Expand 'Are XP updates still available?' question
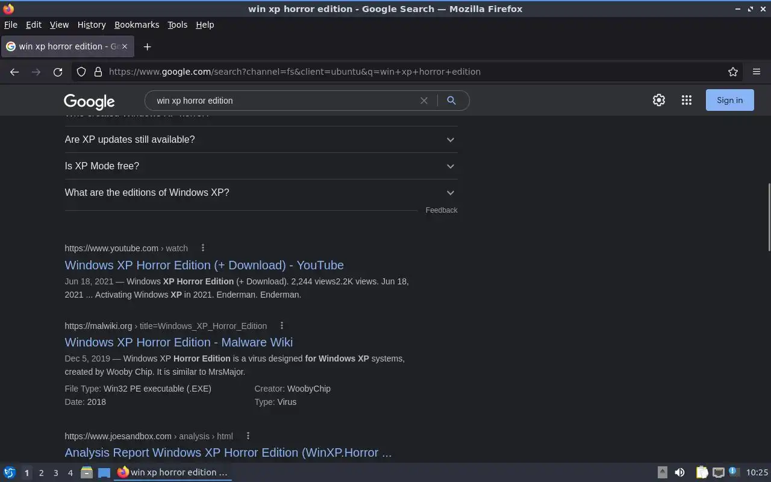Screen dimensions: 771x482 click(x=261, y=140)
